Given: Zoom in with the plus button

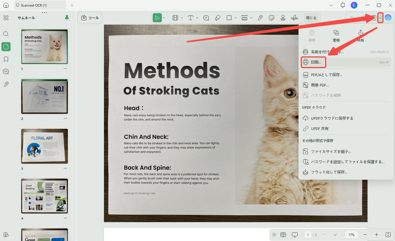Looking at the screenshot, I should (376, 235).
